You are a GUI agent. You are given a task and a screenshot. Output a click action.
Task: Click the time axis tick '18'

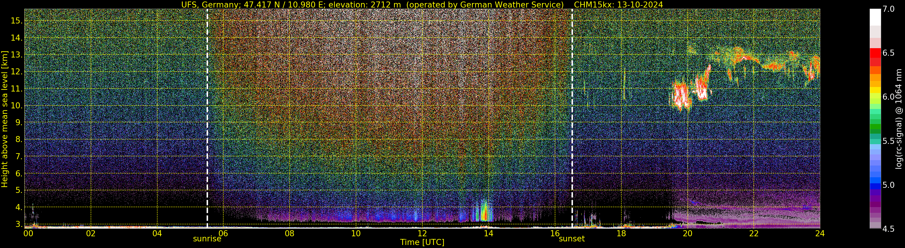pos(621,233)
